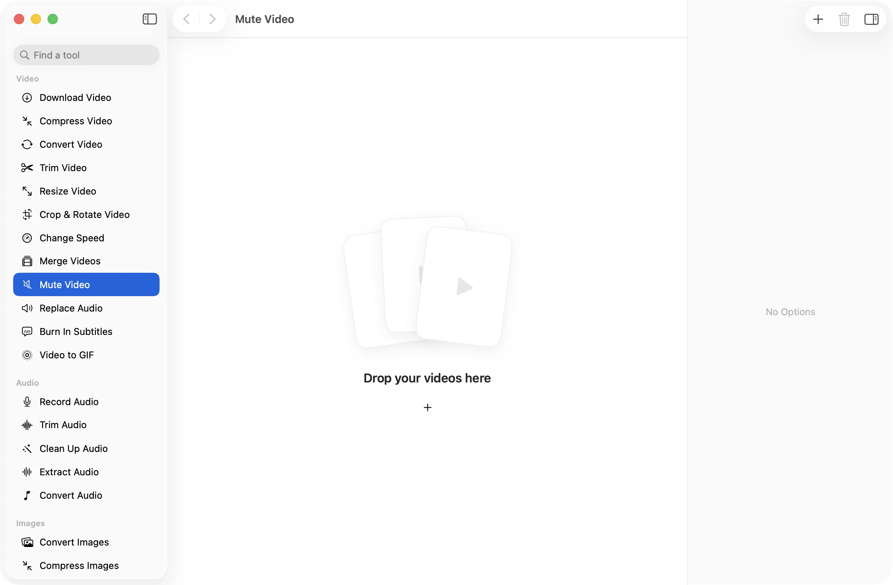
Task: Open the Download Video tool
Action: tap(86, 97)
